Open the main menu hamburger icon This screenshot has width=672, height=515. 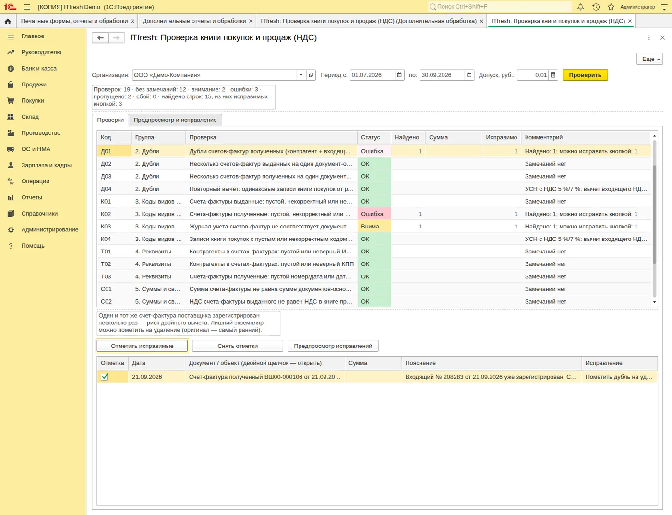point(26,7)
